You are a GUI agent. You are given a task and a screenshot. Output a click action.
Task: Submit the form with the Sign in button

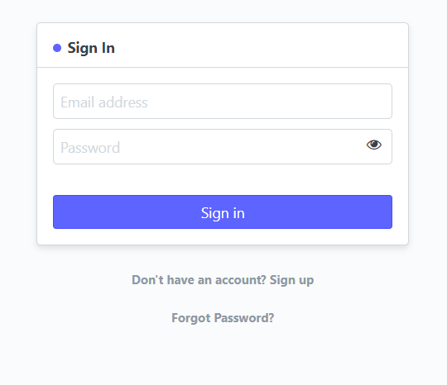coord(223,212)
